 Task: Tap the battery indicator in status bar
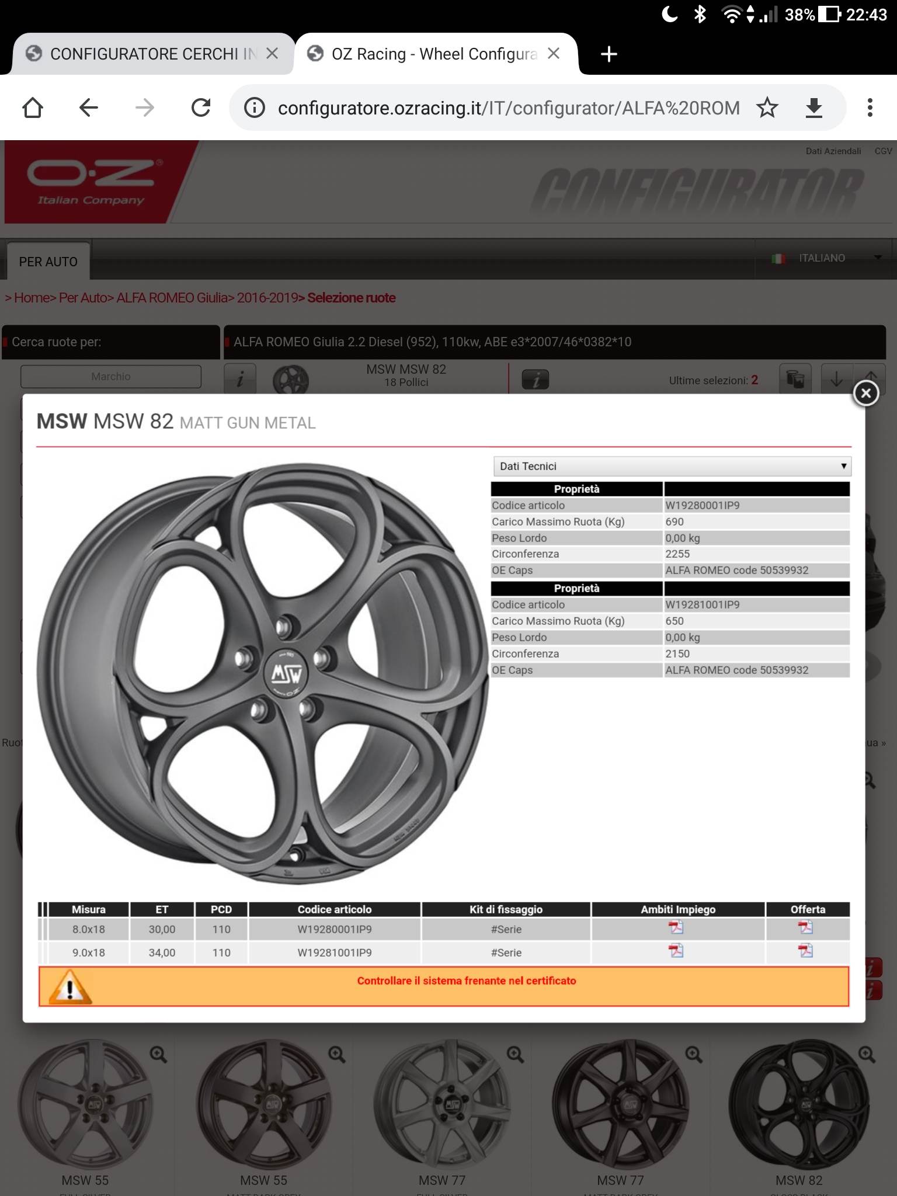click(x=830, y=14)
